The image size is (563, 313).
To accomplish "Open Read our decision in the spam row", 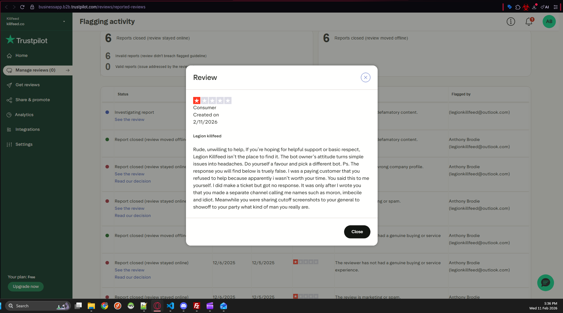I will (133, 216).
